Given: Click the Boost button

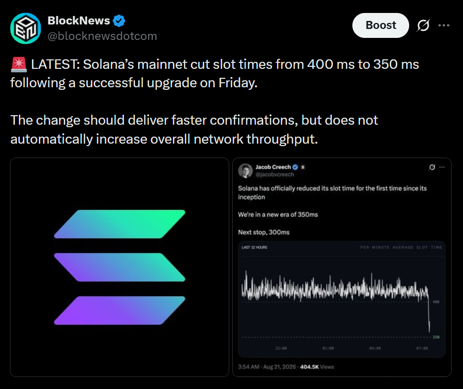Looking at the screenshot, I should click(381, 25).
